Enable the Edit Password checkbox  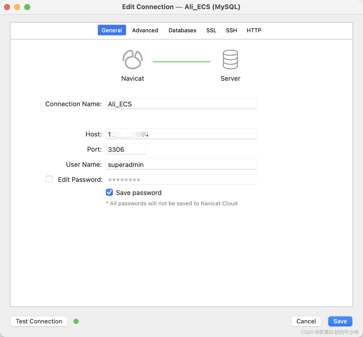[x=49, y=179]
